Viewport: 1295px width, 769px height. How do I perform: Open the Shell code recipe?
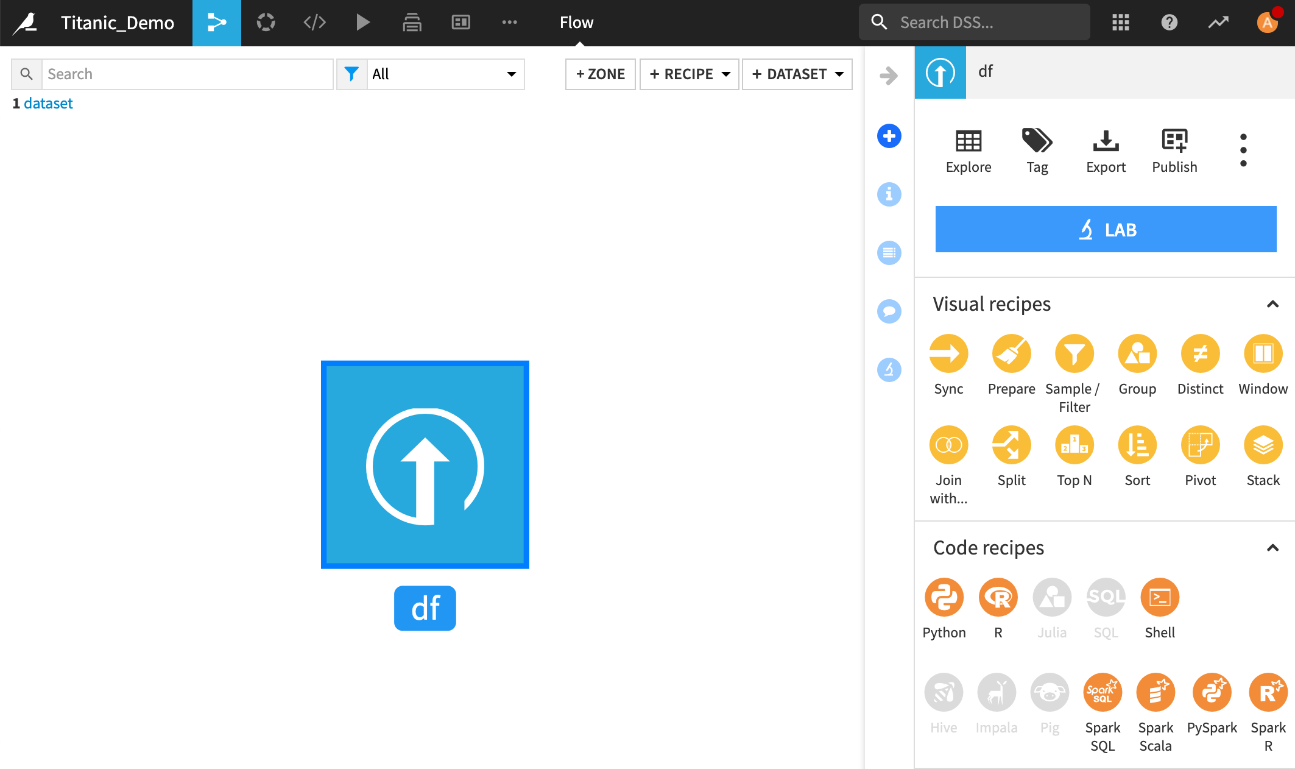click(x=1159, y=598)
